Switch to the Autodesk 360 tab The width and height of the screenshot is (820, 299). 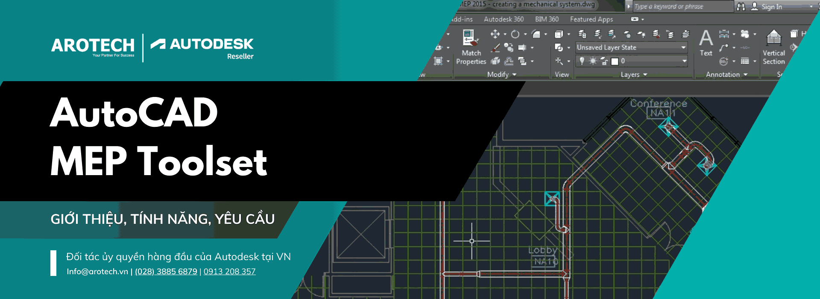504,19
